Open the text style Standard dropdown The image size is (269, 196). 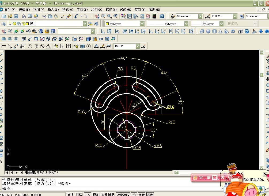point(200,16)
